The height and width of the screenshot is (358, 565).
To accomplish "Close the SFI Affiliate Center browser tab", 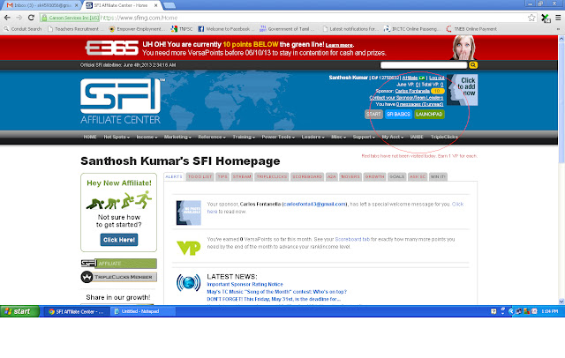I will 155,5.
